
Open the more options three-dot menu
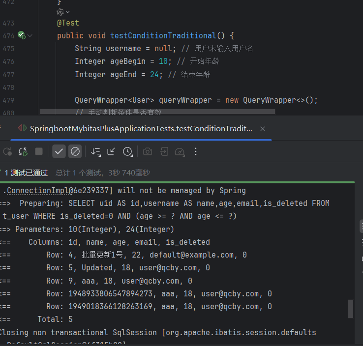[196, 151]
